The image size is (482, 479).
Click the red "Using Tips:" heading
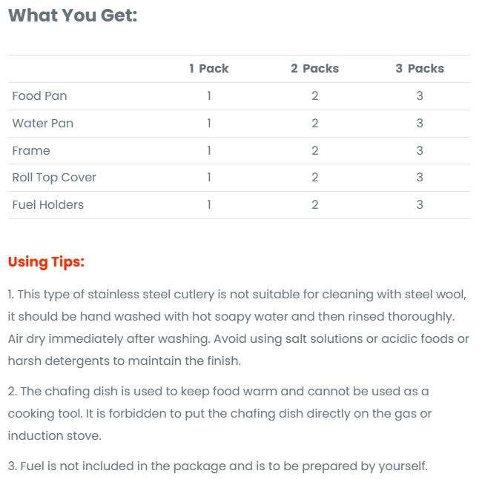[x=46, y=261]
